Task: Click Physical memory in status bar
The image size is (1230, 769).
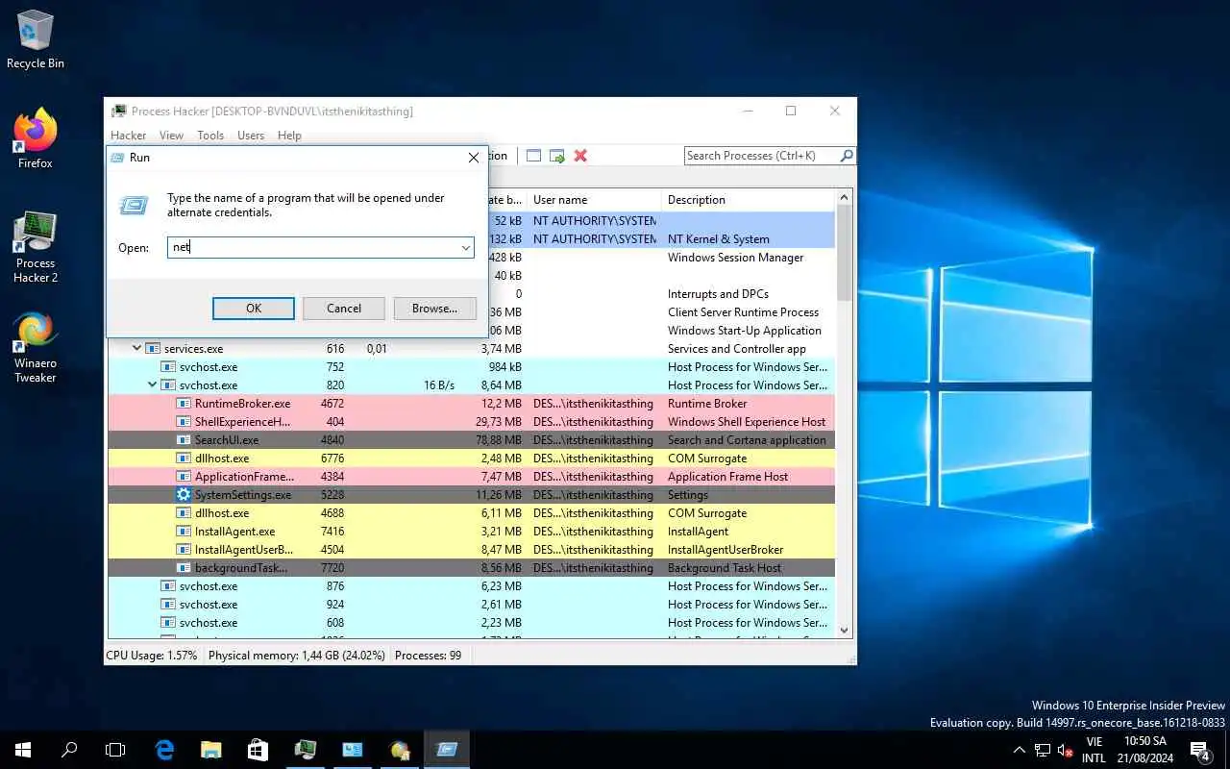Action: coord(296,656)
